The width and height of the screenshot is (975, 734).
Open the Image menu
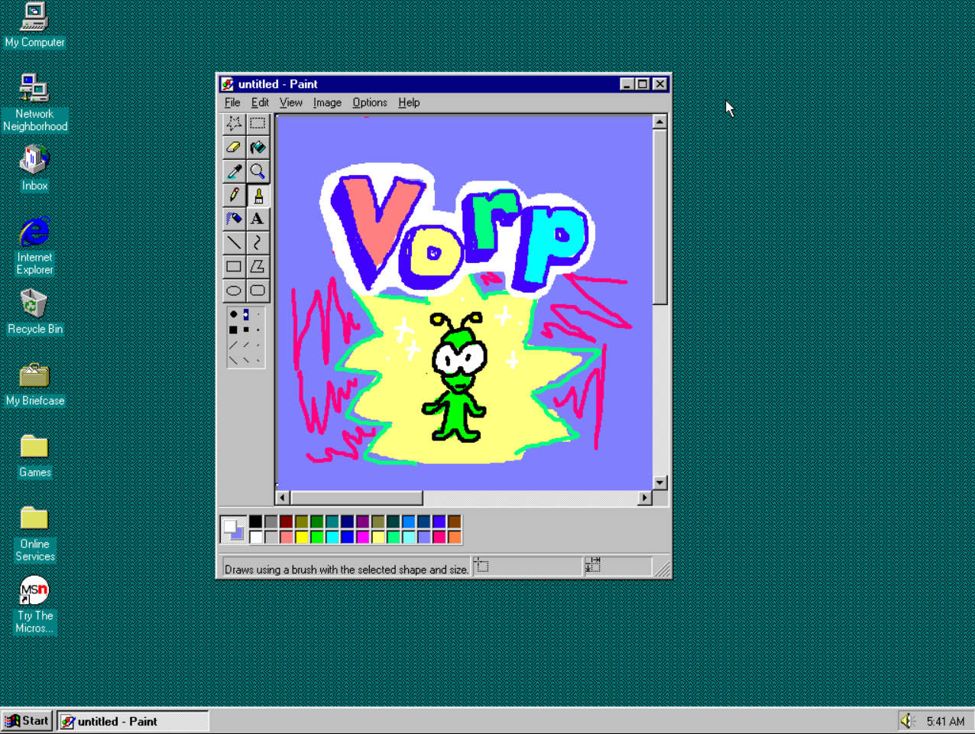coord(327,102)
